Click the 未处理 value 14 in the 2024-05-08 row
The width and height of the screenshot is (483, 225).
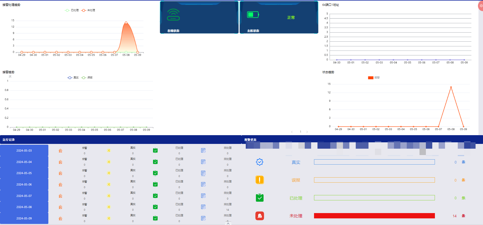tap(228, 210)
